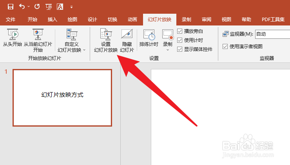Click the text formatting A icon in quick access toolbar

60,7
